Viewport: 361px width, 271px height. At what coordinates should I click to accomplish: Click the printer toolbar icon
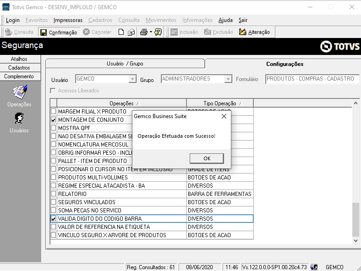tap(144, 32)
